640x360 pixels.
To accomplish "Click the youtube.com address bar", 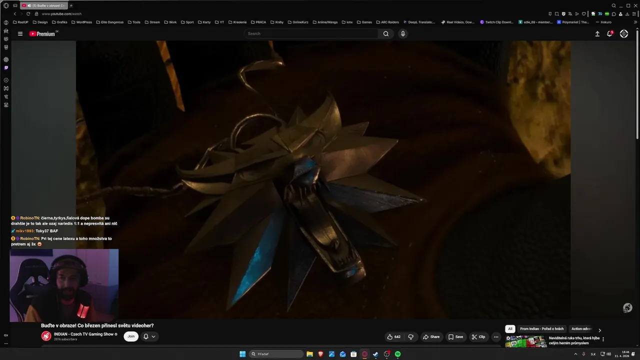I will point(61,14).
